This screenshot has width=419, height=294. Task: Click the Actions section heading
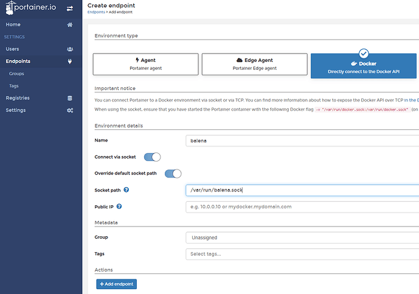click(103, 270)
